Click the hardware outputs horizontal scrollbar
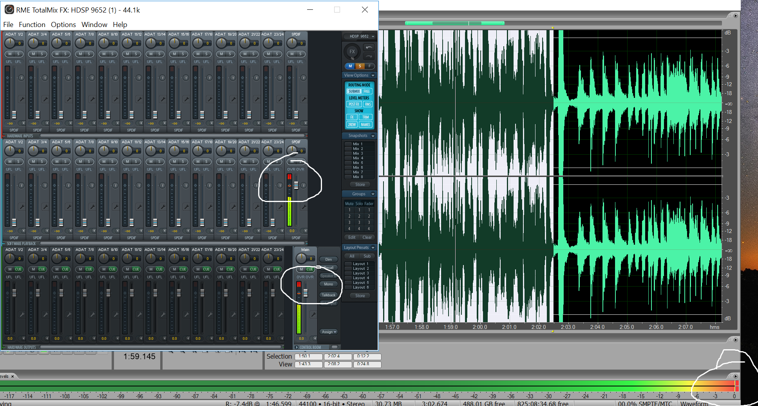The image size is (758, 406). [161, 347]
